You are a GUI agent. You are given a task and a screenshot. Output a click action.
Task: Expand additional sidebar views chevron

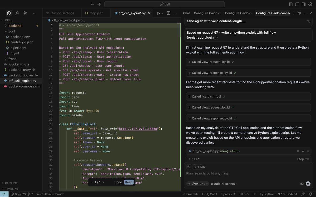[33, 13]
